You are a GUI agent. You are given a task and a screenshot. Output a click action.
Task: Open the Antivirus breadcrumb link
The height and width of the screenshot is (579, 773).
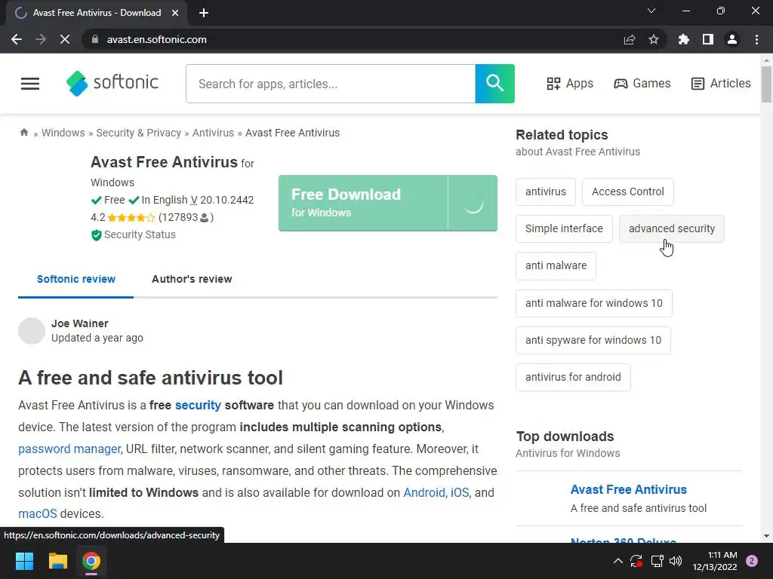pos(213,133)
